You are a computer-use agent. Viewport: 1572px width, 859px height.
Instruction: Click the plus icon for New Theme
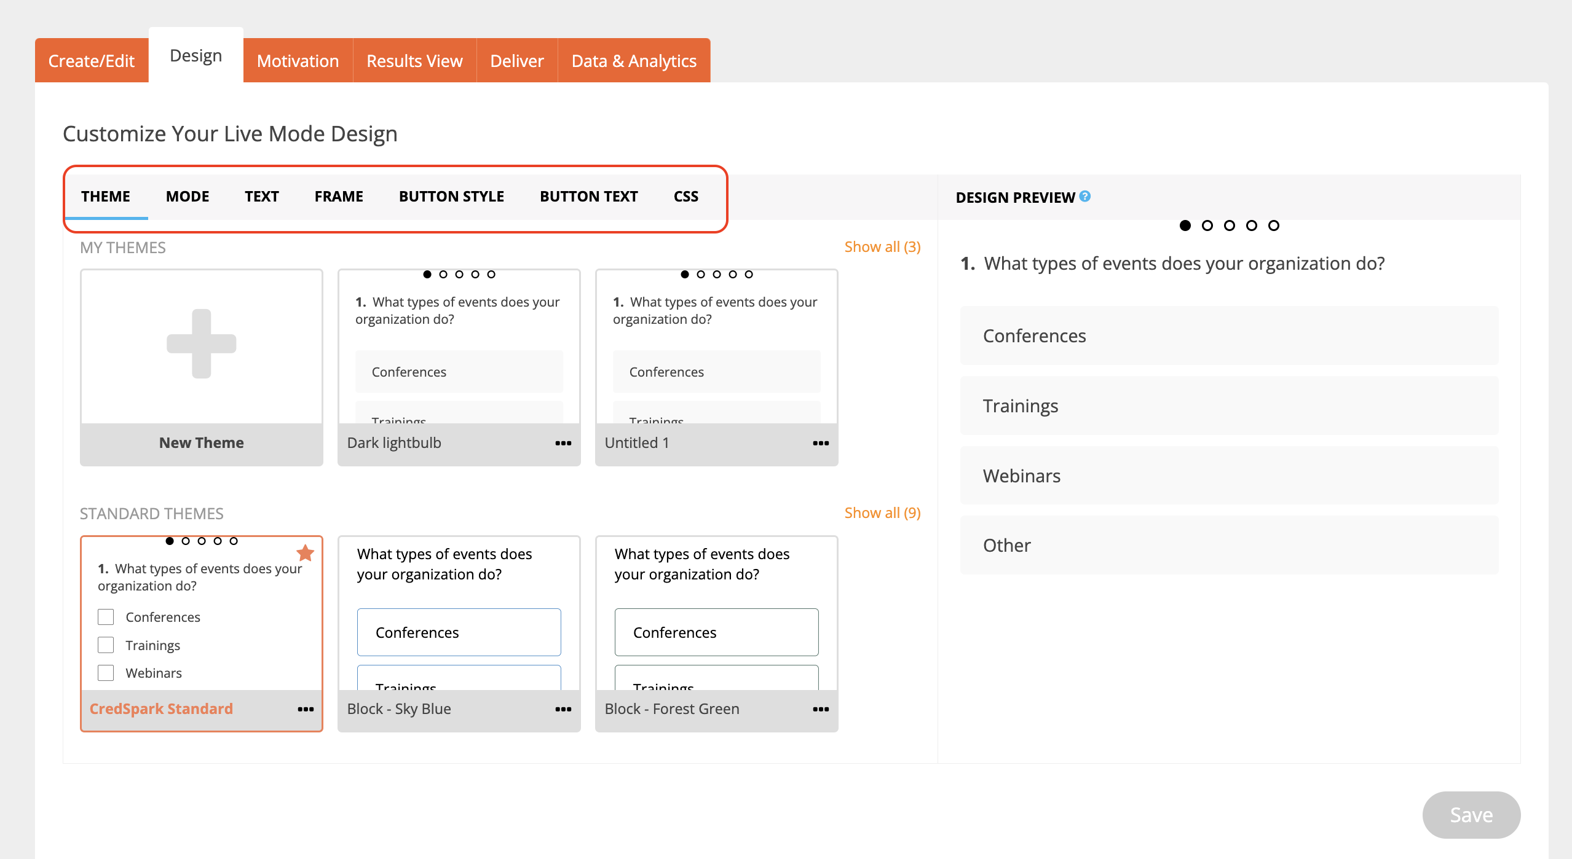201,343
